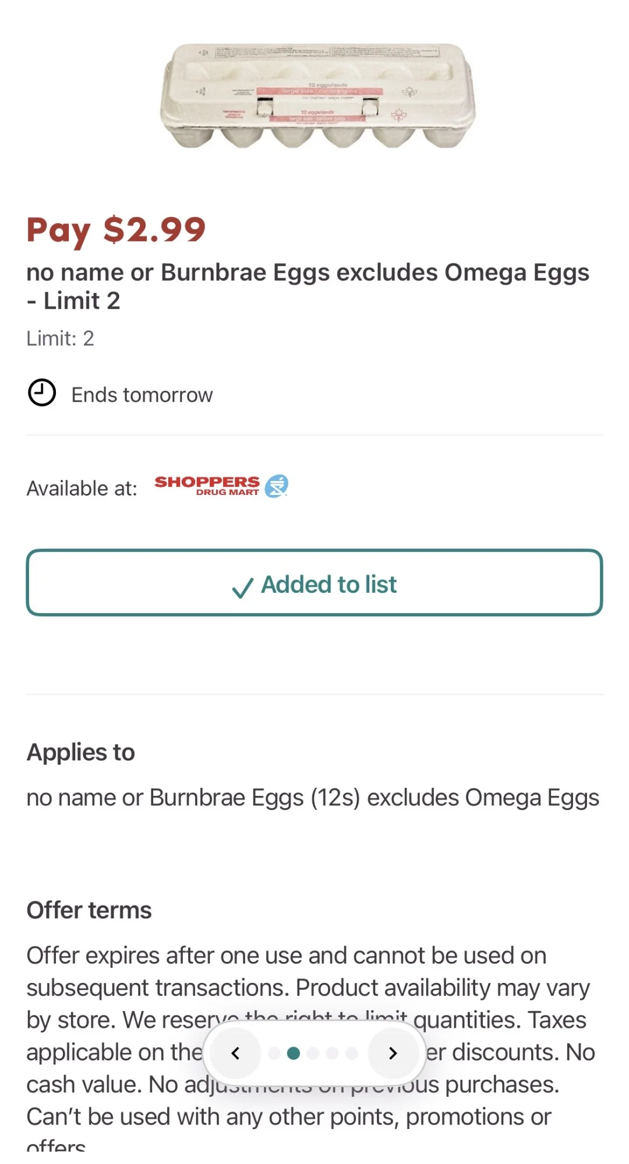Select the active second pagination dot
629x1164 pixels.
[x=294, y=1053]
